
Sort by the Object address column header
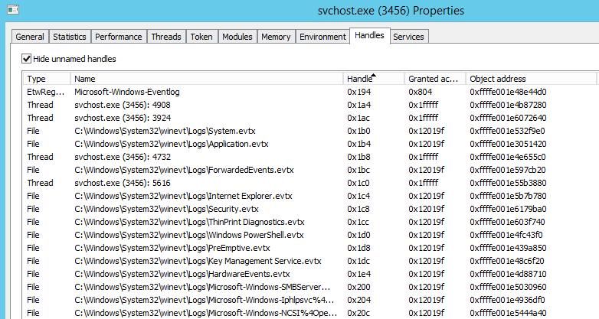tap(531, 79)
